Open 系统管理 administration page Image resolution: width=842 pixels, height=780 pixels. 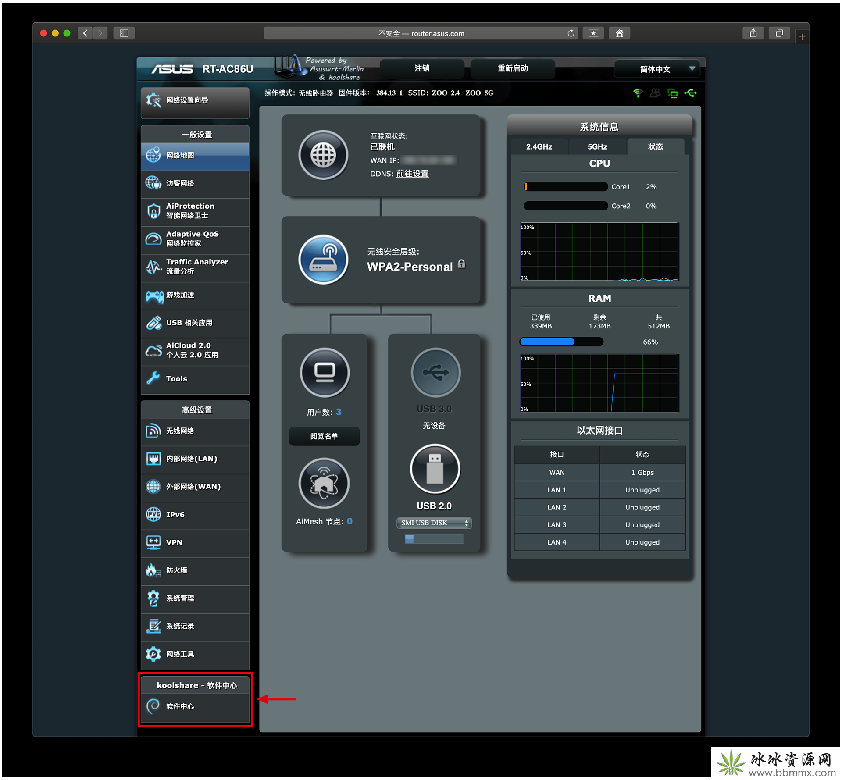pyautogui.click(x=195, y=598)
